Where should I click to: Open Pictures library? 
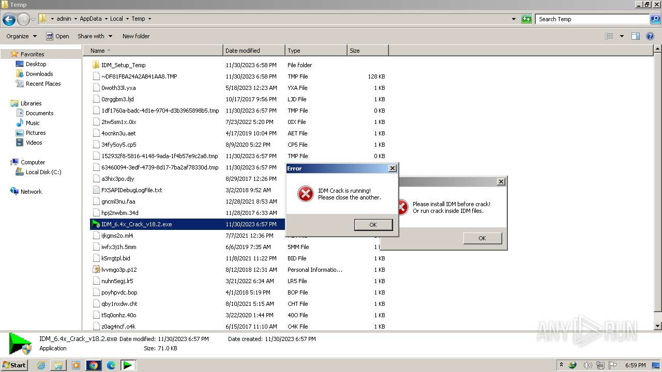[36, 133]
